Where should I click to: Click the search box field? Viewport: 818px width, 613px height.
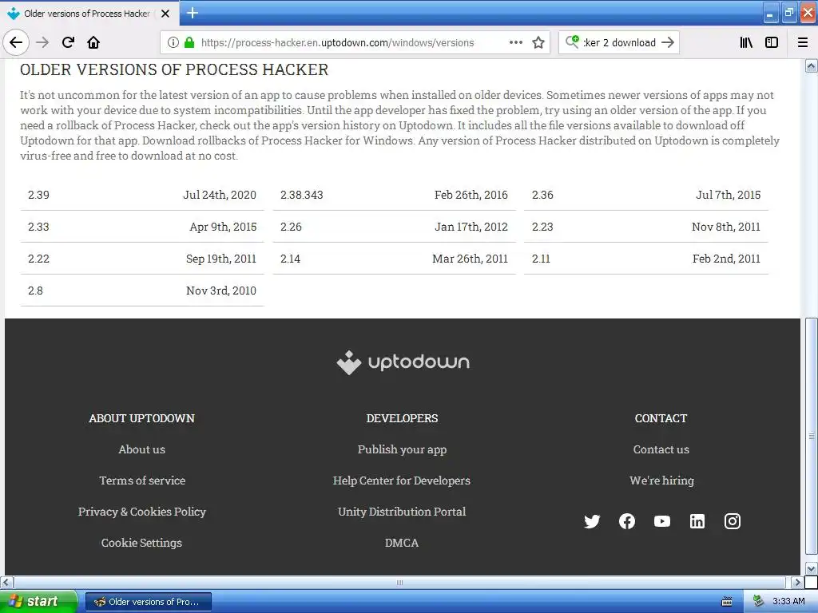coord(619,43)
